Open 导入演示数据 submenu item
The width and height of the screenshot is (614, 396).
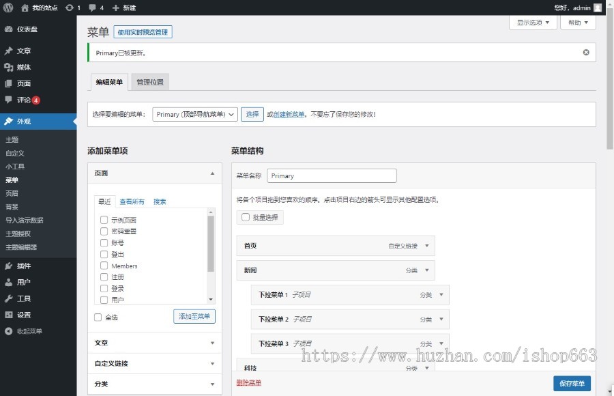[x=25, y=220]
